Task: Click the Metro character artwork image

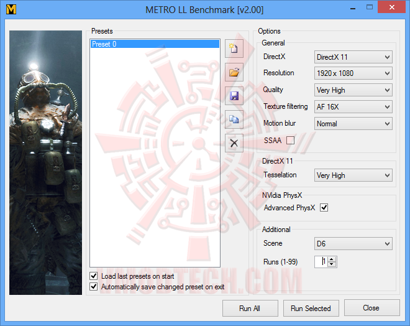Action: (45, 162)
